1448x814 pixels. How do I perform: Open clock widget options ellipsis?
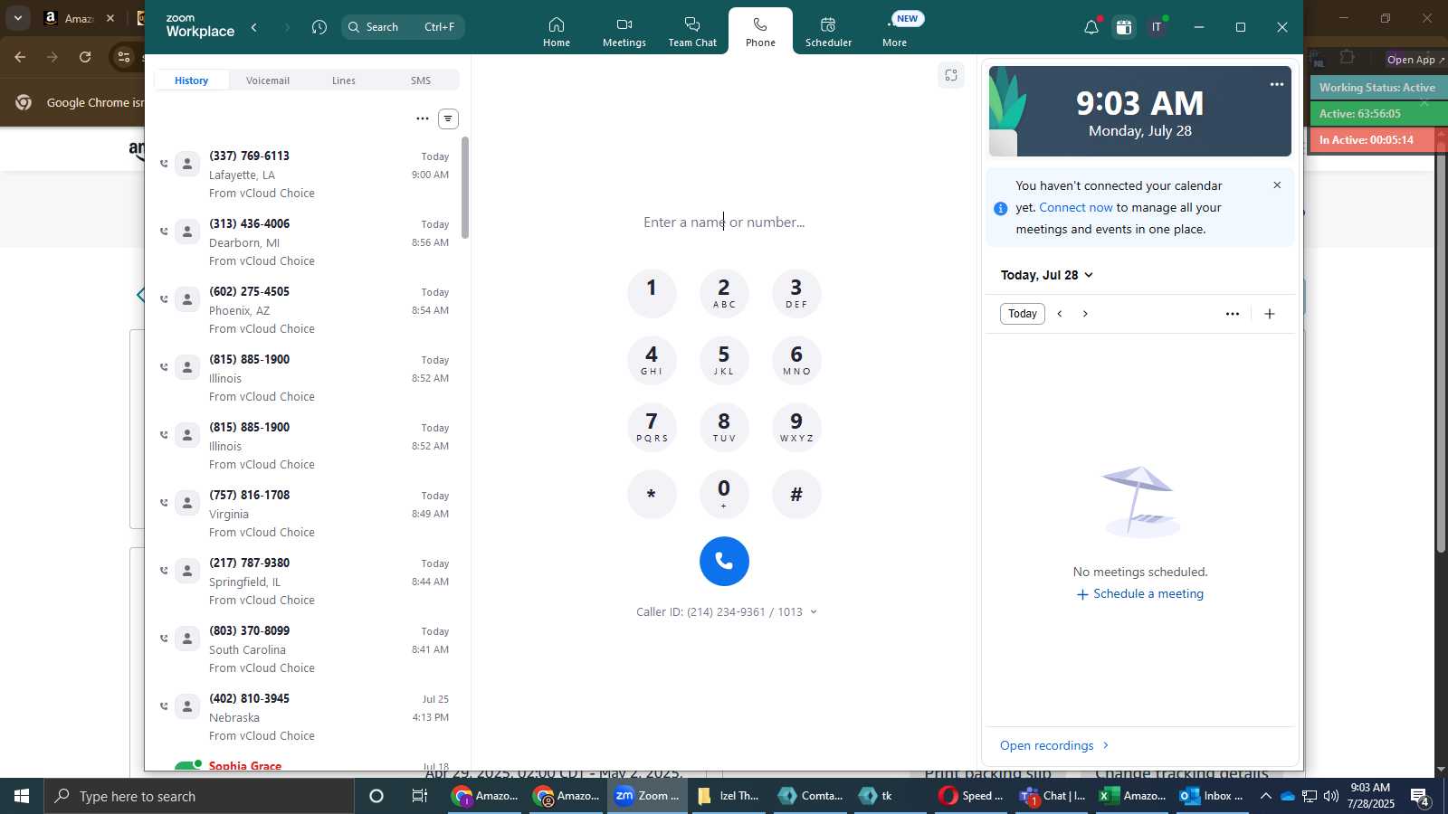pos(1277,84)
